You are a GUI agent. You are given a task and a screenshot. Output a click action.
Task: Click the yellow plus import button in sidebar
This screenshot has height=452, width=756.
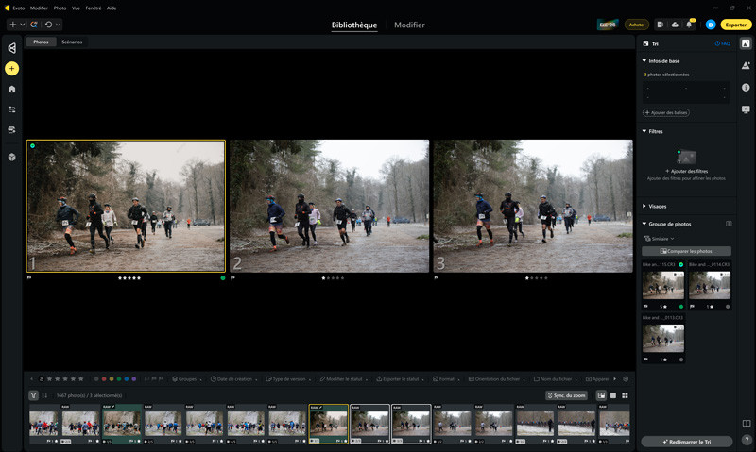pos(11,68)
